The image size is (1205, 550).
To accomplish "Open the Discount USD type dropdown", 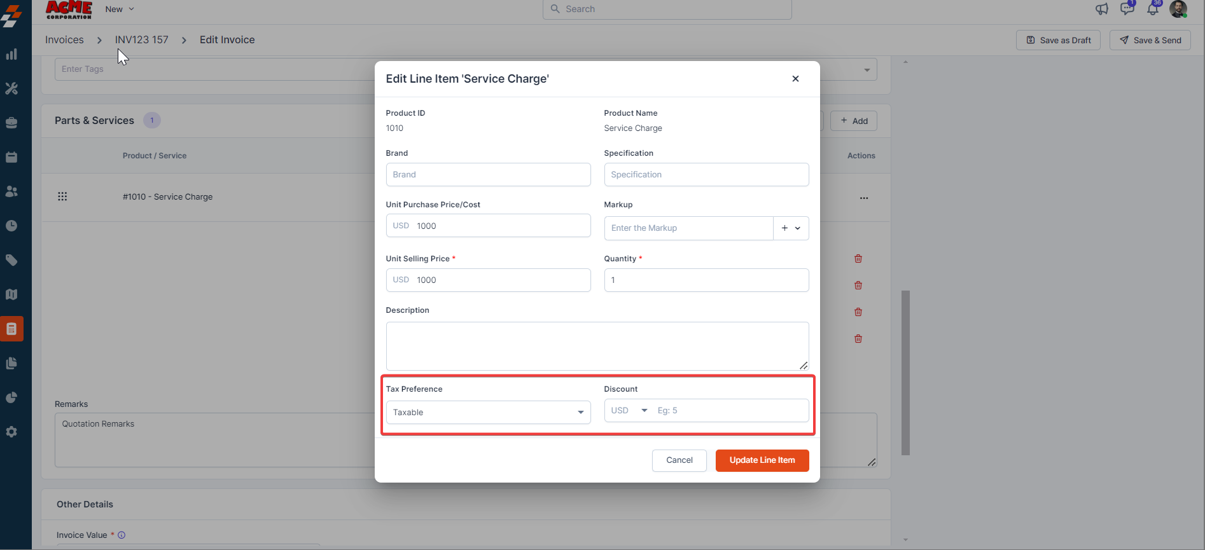I will coord(629,411).
